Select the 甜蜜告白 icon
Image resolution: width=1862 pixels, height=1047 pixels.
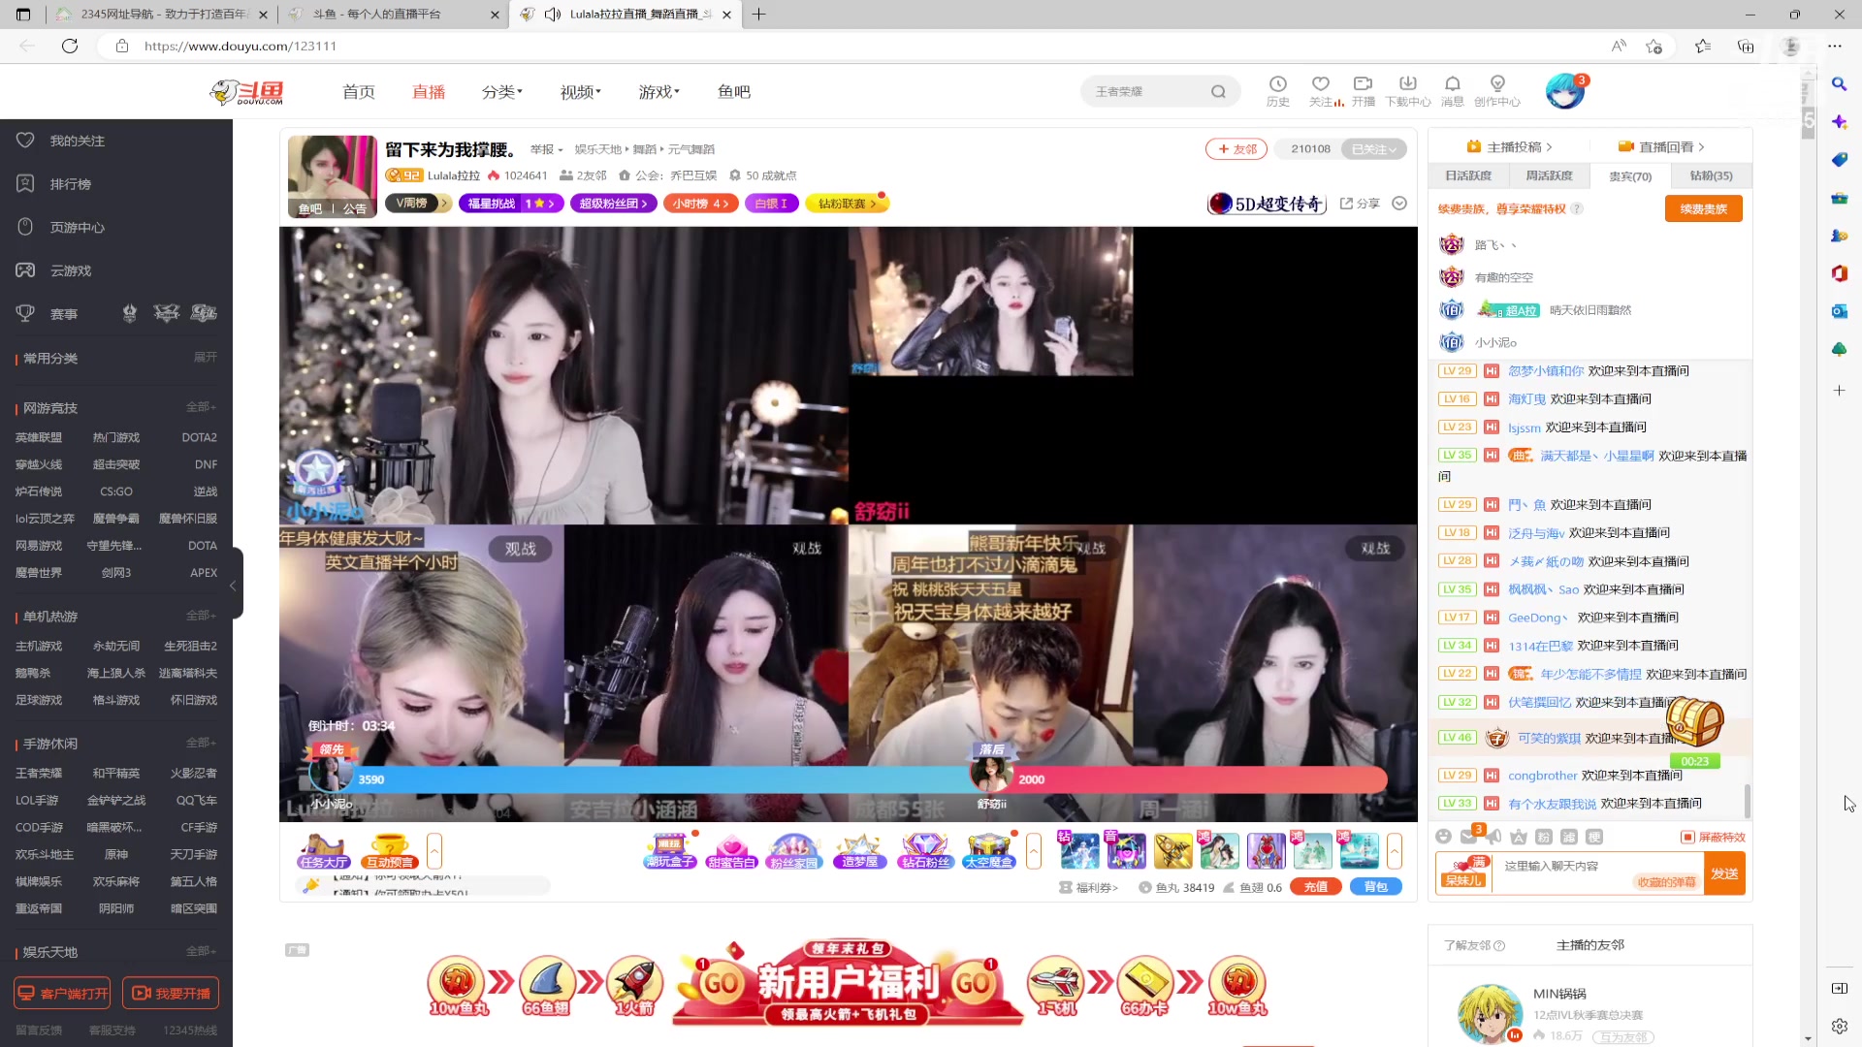pyautogui.click(x=732, y=848)
